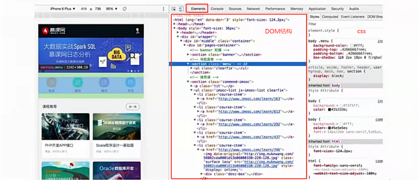This screenshot has height=180, width=418.
Task: Open the PHP开发APP接口 course thumbnail
Action: click(x=66, y=127)
